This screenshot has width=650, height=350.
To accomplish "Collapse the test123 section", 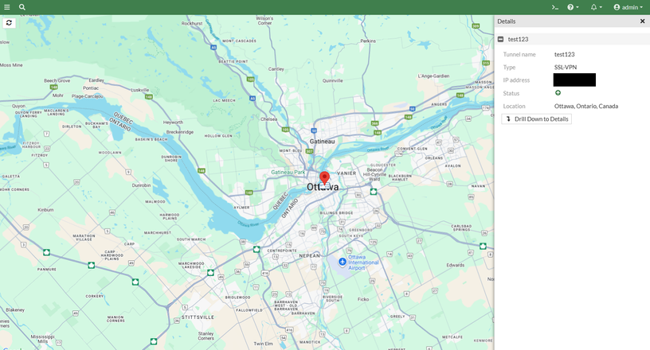I will coord(500,39).
